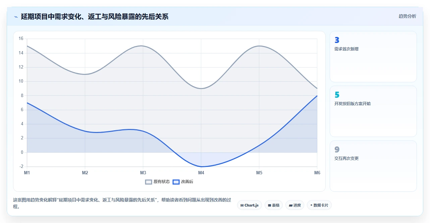
Task: Click the description paragraph below the chart
Action: (122, 203)
